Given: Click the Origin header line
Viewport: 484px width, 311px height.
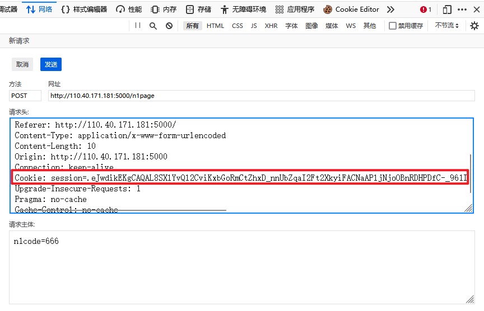Looking at the screenshot, I should (x=91, y=157).
